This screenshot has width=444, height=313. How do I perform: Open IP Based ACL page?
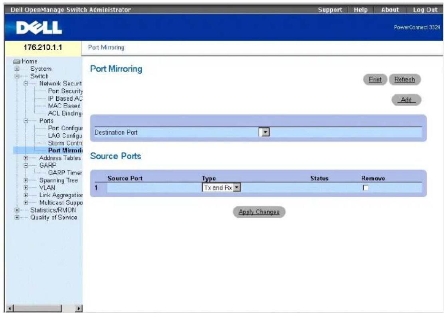click(x=65, y=98)
